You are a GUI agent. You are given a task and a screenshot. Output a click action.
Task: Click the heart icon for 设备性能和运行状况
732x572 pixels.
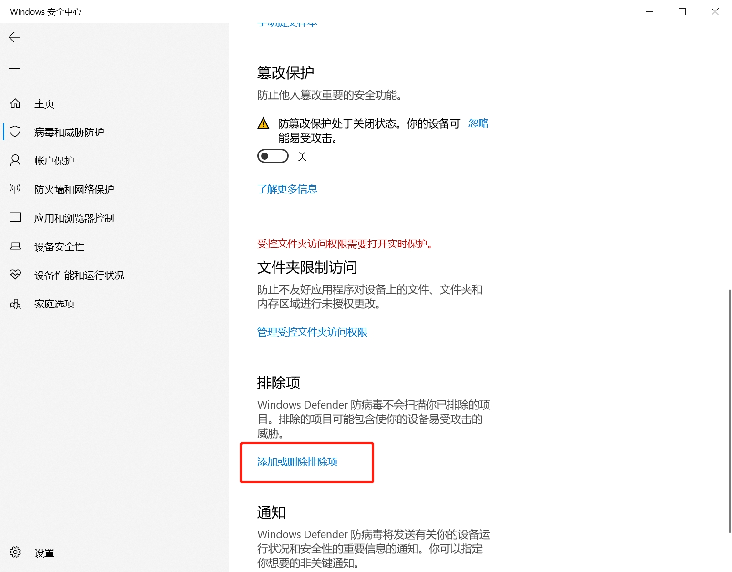(15, 275)
